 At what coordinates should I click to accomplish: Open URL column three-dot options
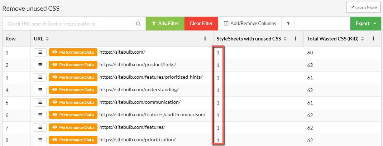pos(205,39)
